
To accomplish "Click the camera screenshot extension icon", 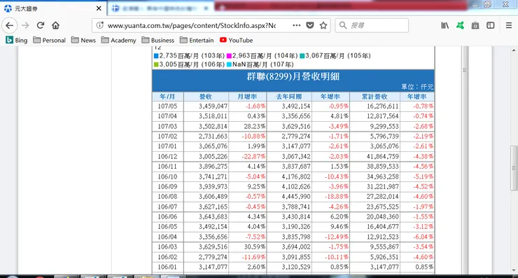I will (475, 25).
